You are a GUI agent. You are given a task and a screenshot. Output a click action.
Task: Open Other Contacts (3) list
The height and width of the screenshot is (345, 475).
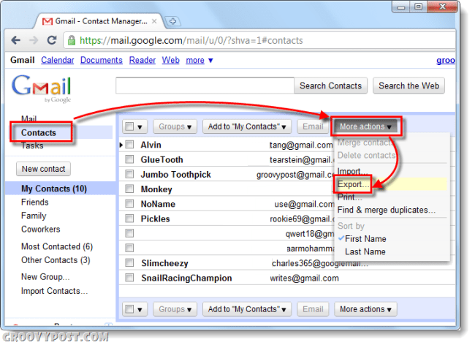[x=56, y=260]
